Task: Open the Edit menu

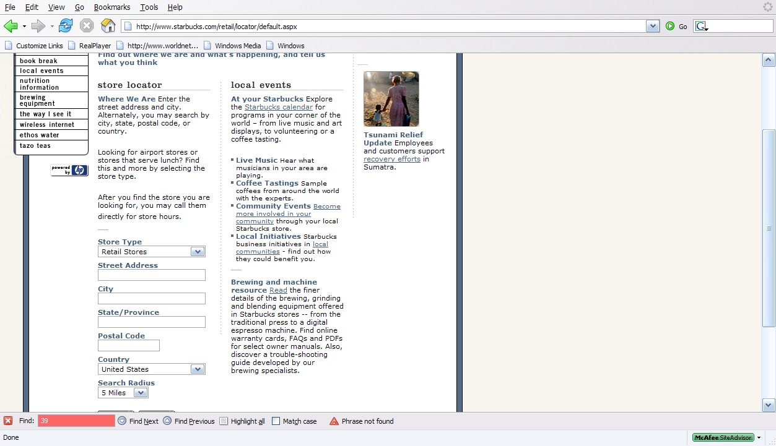Action: pos(32,7)
